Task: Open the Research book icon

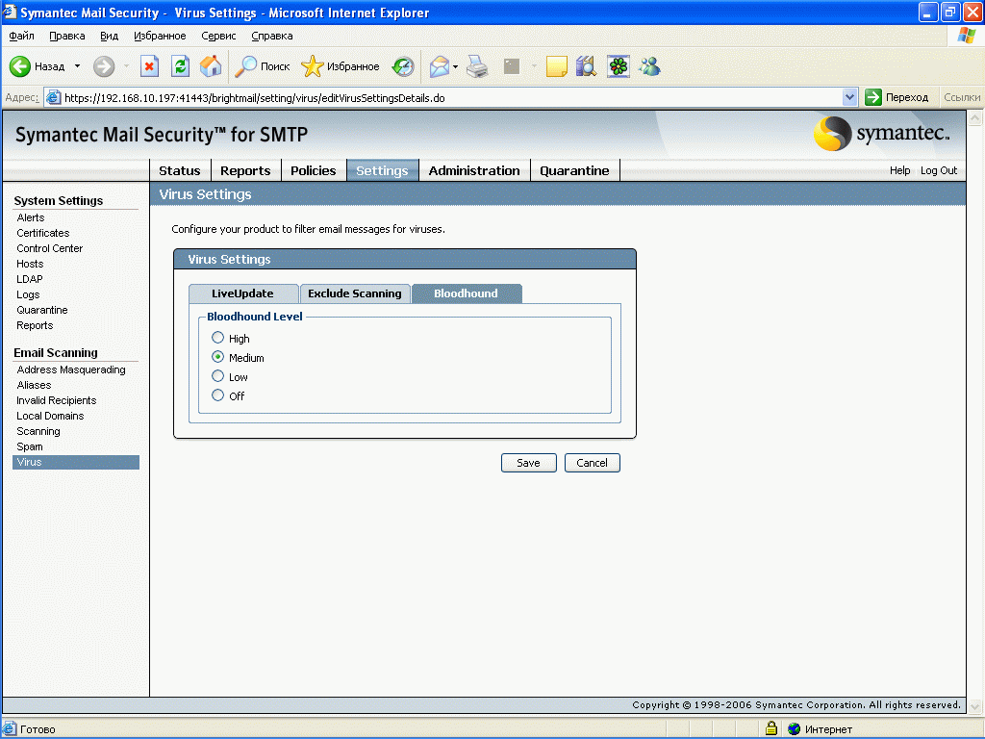Action: 586,66
